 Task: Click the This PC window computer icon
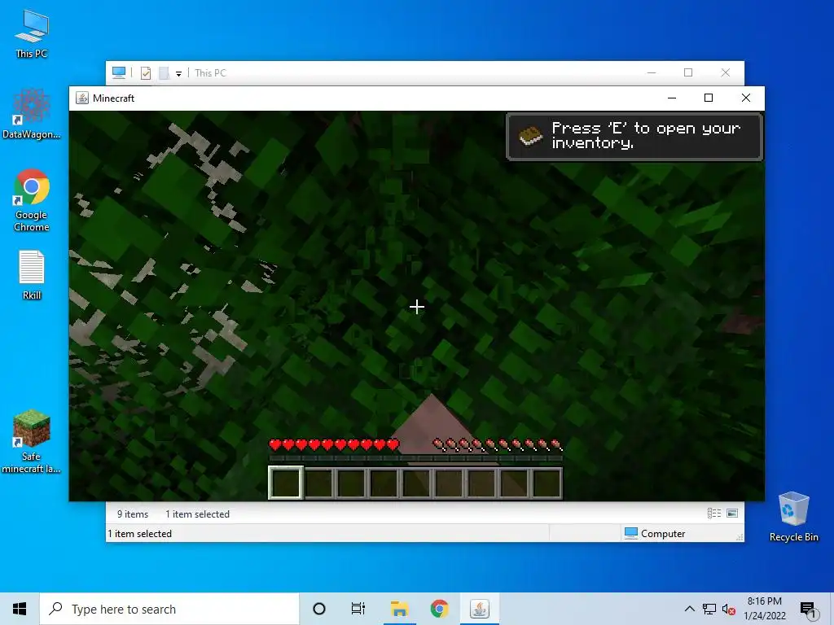point(119,72)
